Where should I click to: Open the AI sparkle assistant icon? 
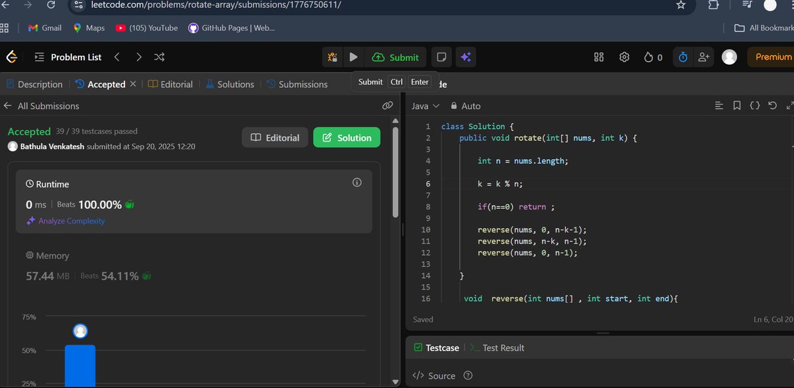465,58
